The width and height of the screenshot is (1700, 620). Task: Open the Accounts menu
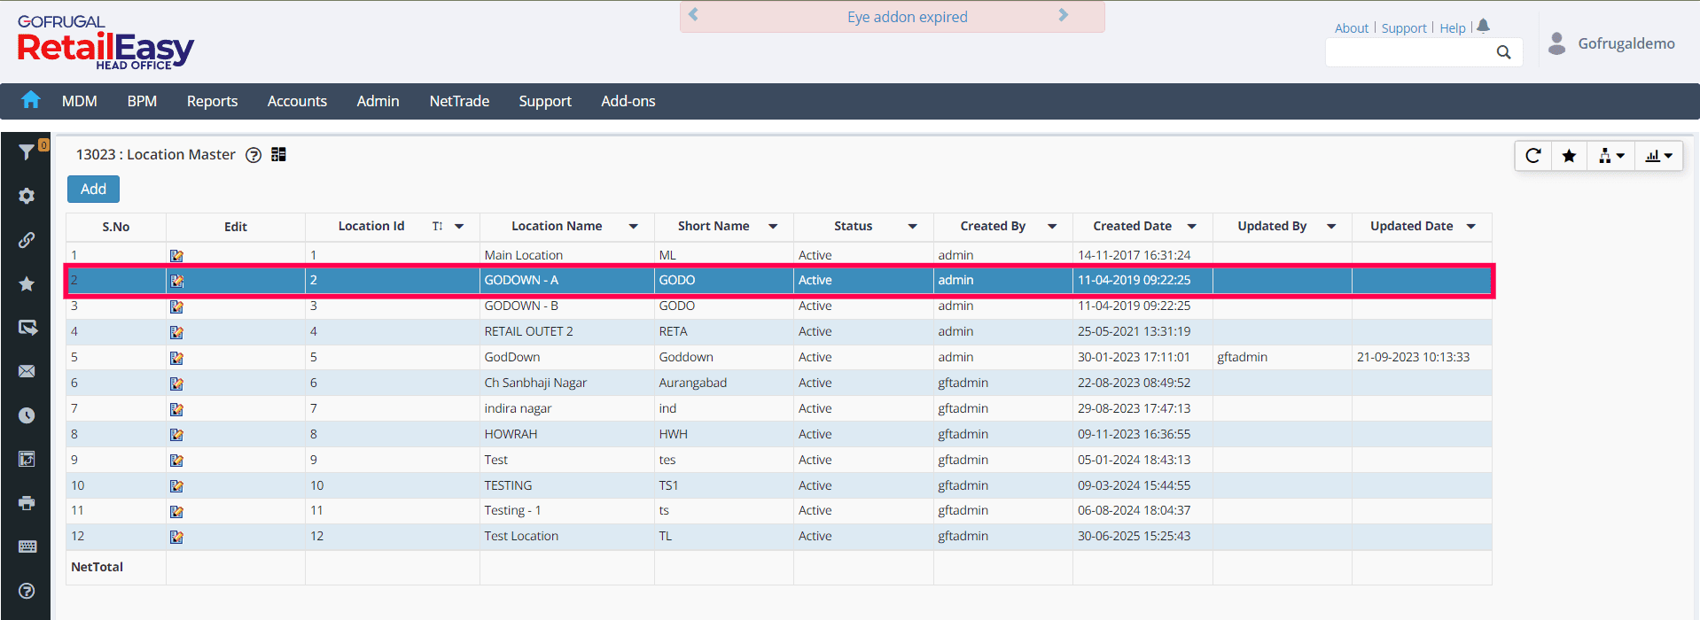click(x=297, y=101)
